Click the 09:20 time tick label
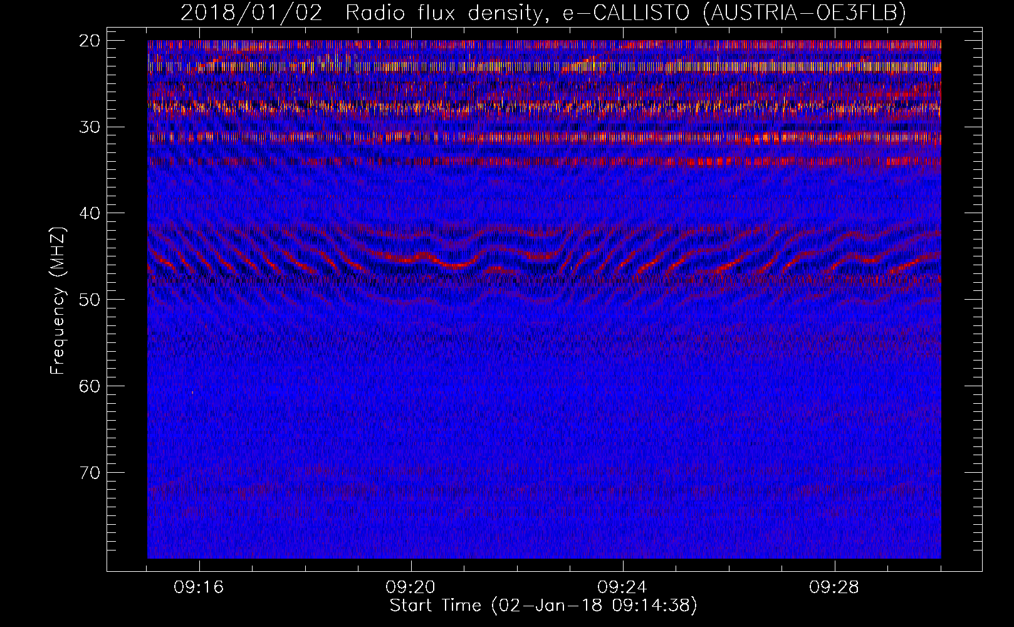This screenshot has width=1014, height=627. tap(411, 587)
